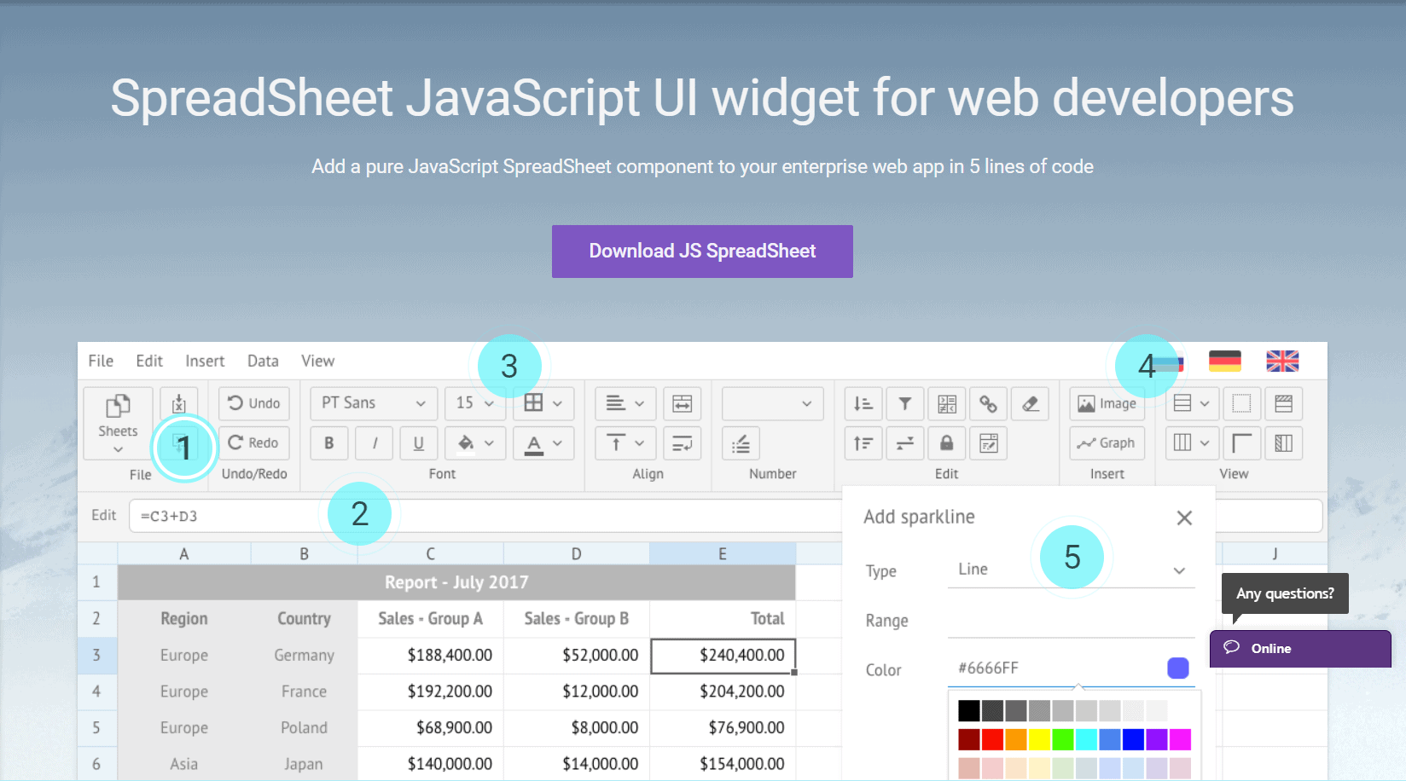Expand the sparkline Type Line dropdown
Viewport: 1406px width, 781px height.
click(x=1071, y=570)
